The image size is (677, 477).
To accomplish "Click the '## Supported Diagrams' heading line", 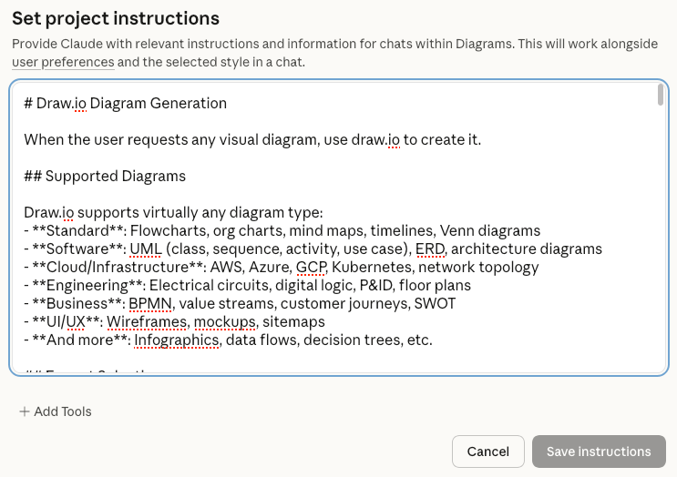I will click(105, 176).
